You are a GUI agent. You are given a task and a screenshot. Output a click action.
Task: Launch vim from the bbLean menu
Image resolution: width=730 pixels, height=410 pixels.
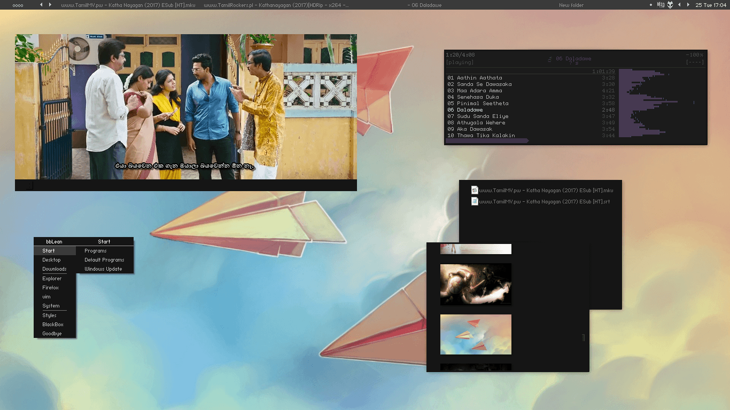click(55, 297)
